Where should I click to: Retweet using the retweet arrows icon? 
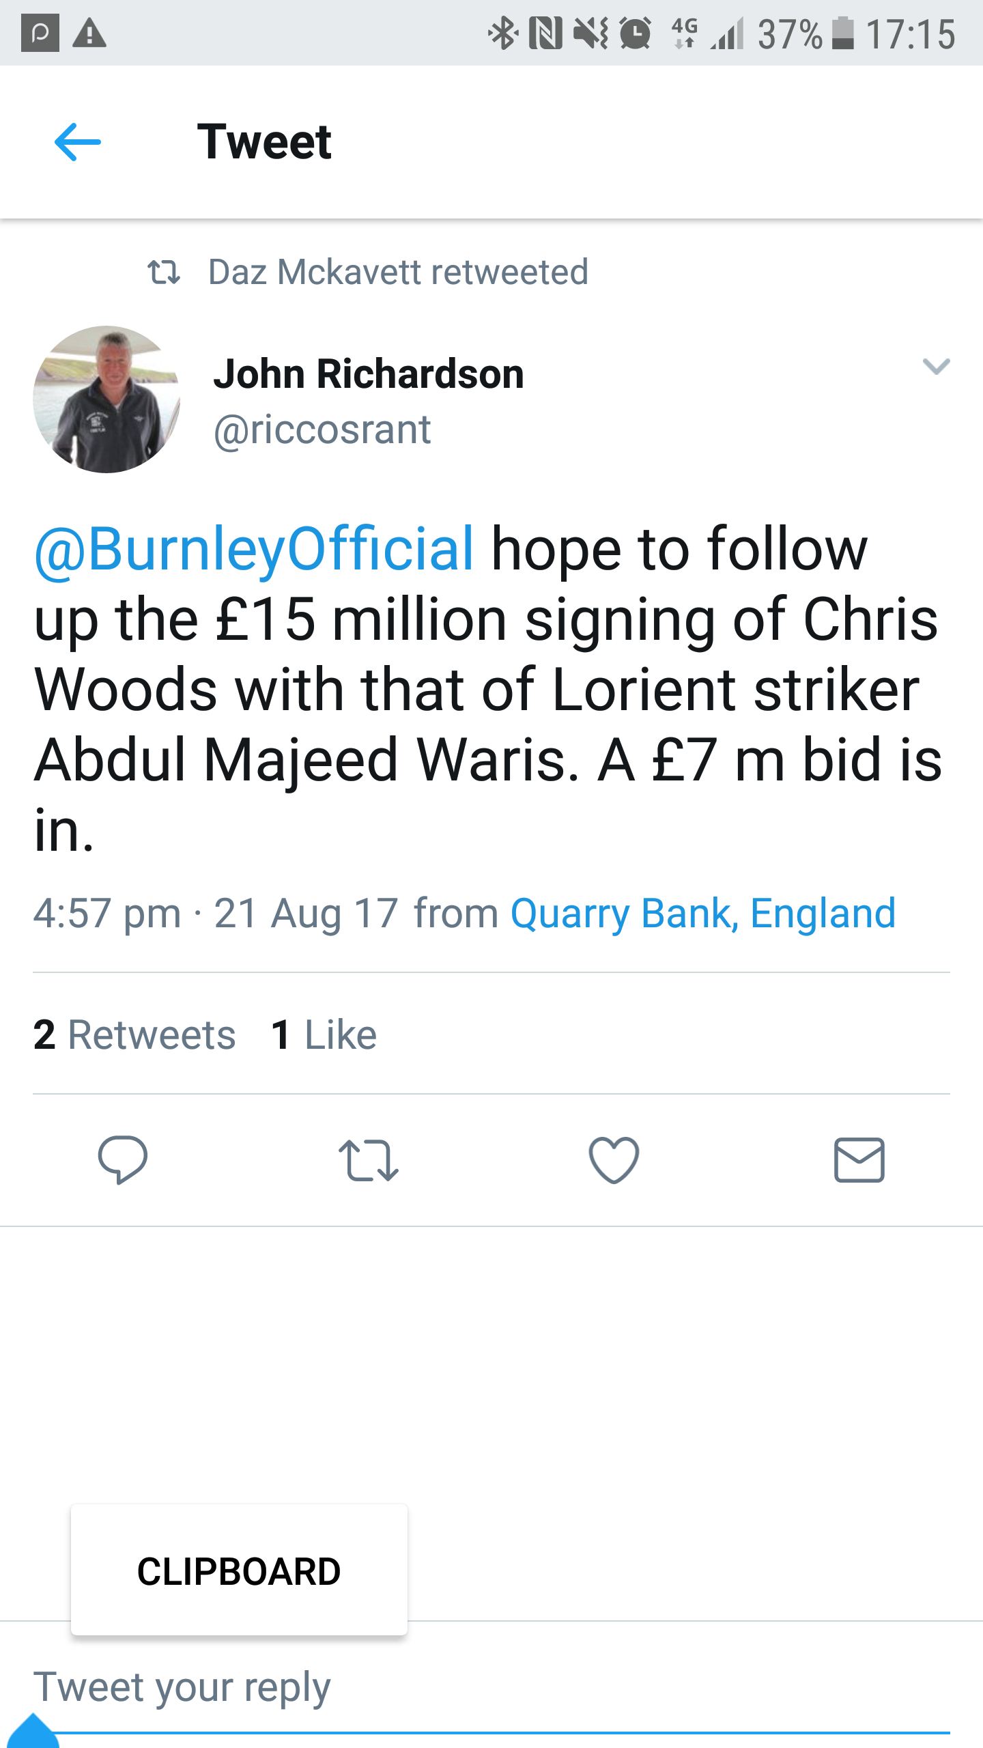click(369, 1159)
